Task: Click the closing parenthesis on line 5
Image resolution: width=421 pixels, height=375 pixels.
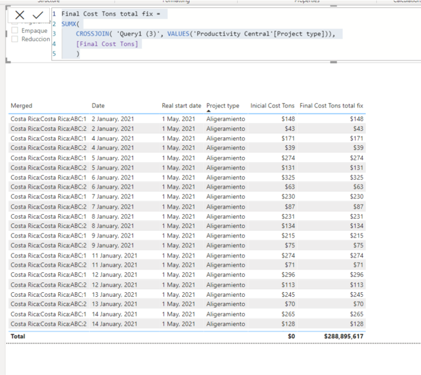Action: click(78, 54)
